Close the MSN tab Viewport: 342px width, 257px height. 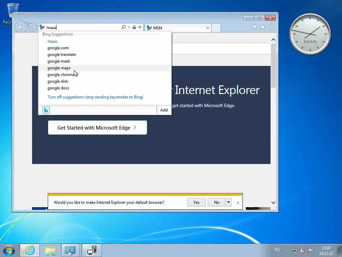point(208,28)
